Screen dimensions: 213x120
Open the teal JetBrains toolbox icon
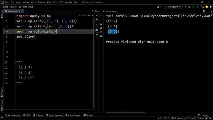click(211, 7)
